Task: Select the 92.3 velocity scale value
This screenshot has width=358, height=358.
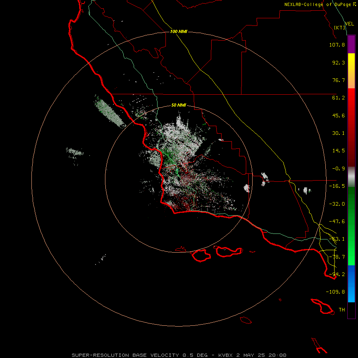Action: (339, 62)
